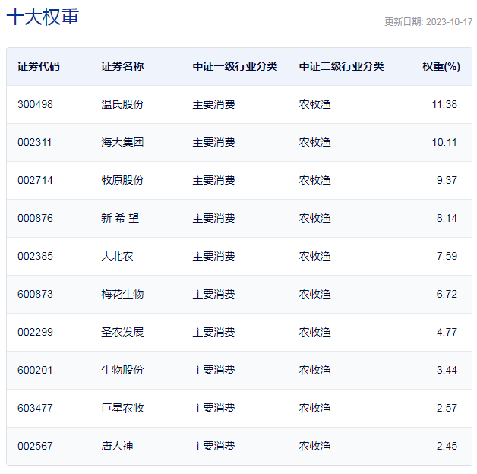The image size is (477, 474).
Task: Select security code 002567
Action: (x=35, y=446)
